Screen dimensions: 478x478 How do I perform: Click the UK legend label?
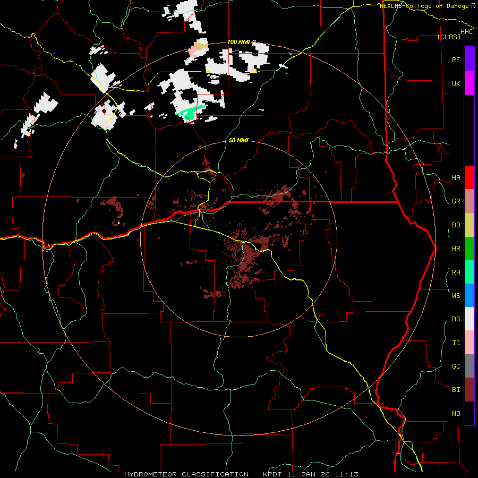[x=456, y=83]
